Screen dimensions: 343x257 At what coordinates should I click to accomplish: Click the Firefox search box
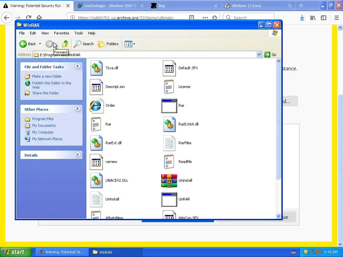click(249, 17)
